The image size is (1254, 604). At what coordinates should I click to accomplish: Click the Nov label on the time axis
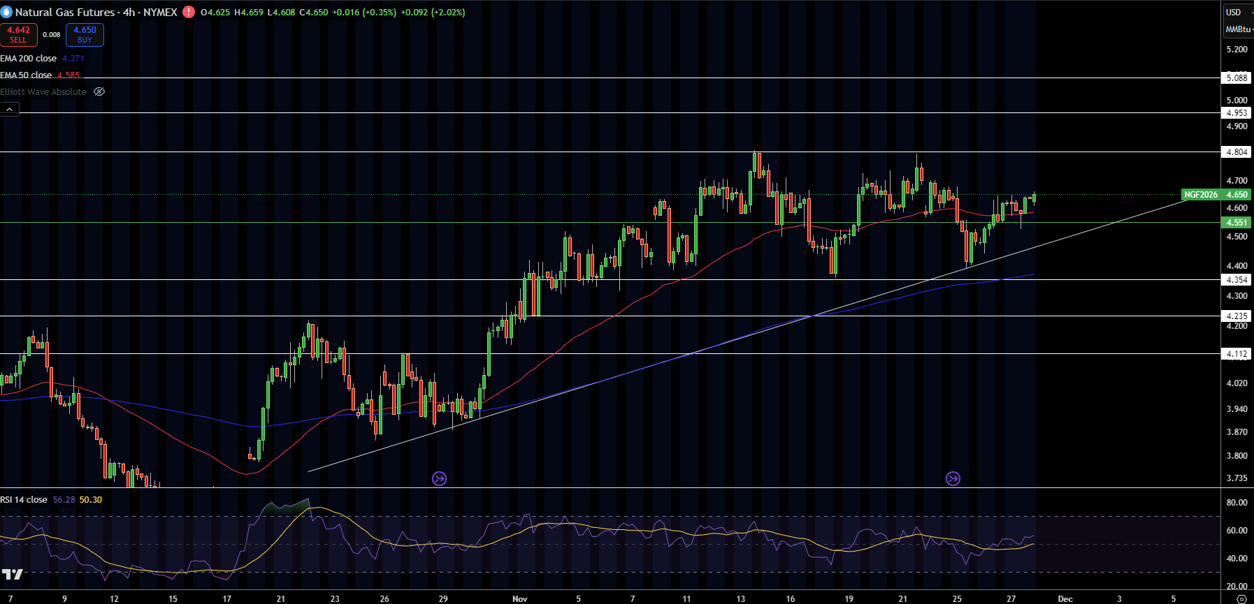coord(520,598)
